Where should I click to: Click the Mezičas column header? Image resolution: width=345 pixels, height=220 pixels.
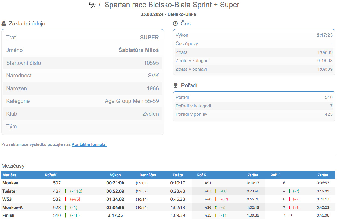(x=9, y=175)
